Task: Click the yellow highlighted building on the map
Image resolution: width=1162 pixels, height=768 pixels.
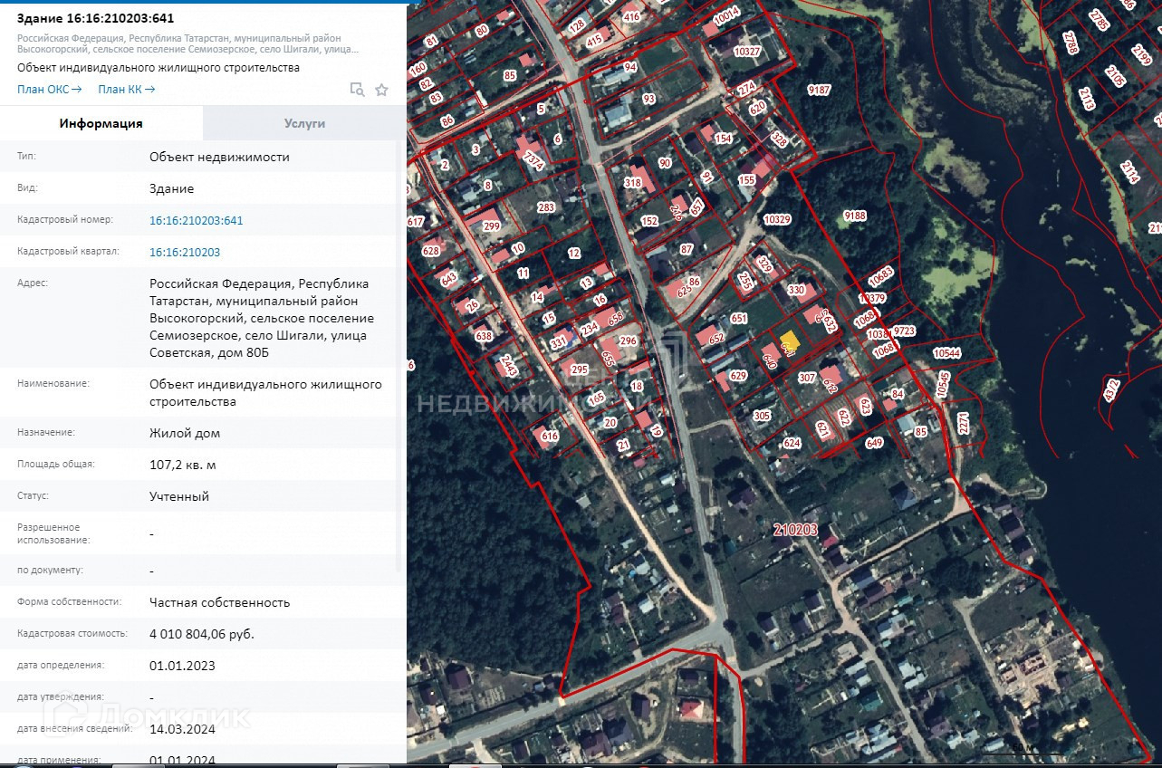Action: click(789, 341)
